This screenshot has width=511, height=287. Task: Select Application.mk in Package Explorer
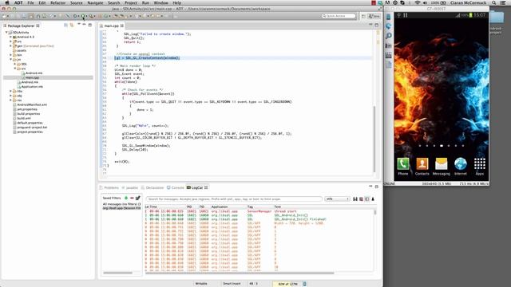pyautogui.click(x=30, y=87)
